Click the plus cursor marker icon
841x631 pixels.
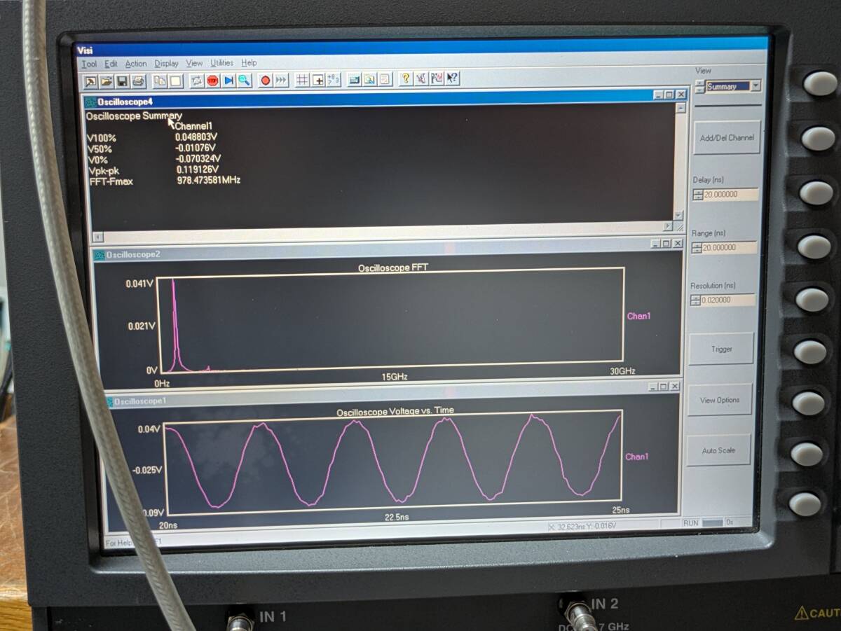tap(318, 80)
